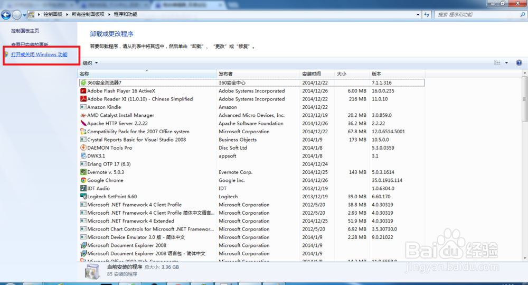Click the IDT Audio icon
The height and width of the screenshot is (285, 528).
click(x=83, y=188)
